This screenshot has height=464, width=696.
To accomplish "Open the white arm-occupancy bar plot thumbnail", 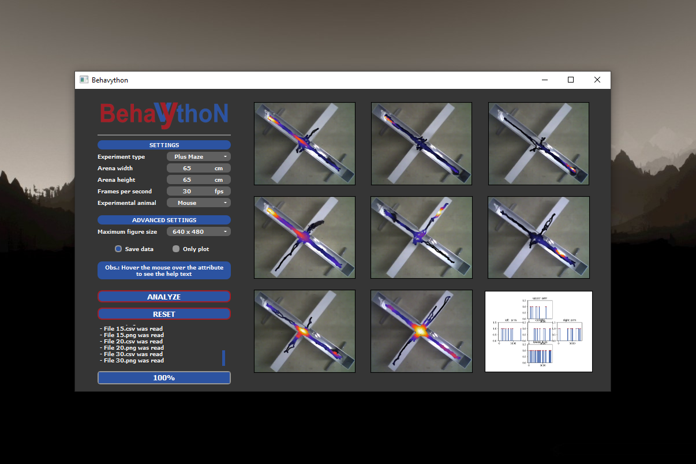I will tap(538, 331).
